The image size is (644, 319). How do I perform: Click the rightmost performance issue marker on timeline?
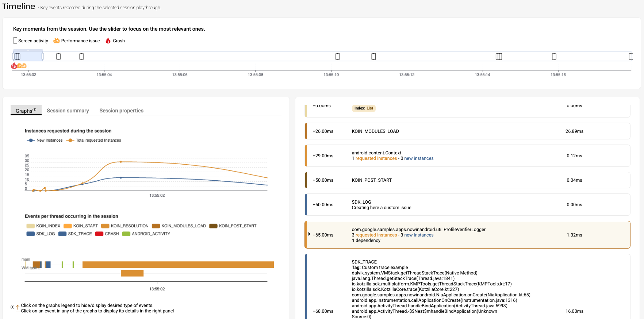[24, 66]
